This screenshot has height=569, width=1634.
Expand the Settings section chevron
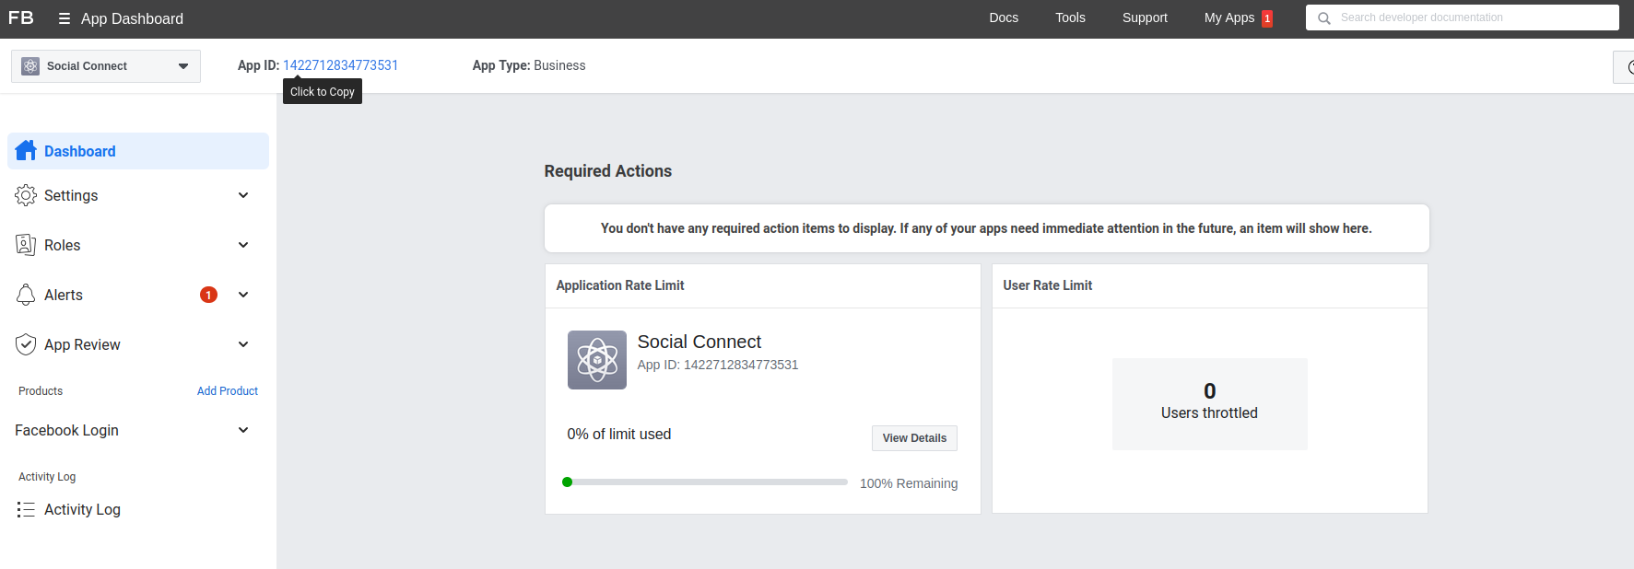(x=243, y=195)
